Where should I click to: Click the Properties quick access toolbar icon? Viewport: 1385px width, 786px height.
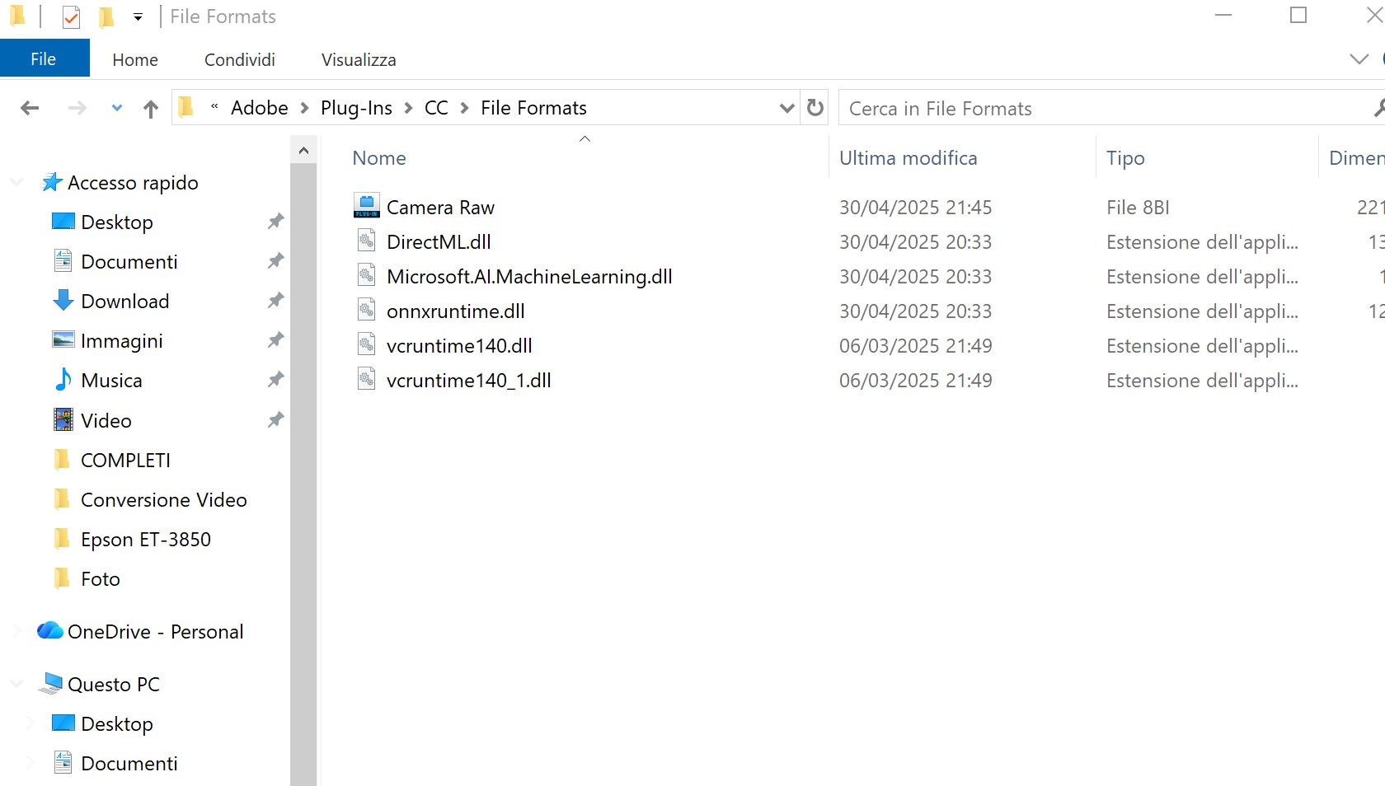[71, 16]
